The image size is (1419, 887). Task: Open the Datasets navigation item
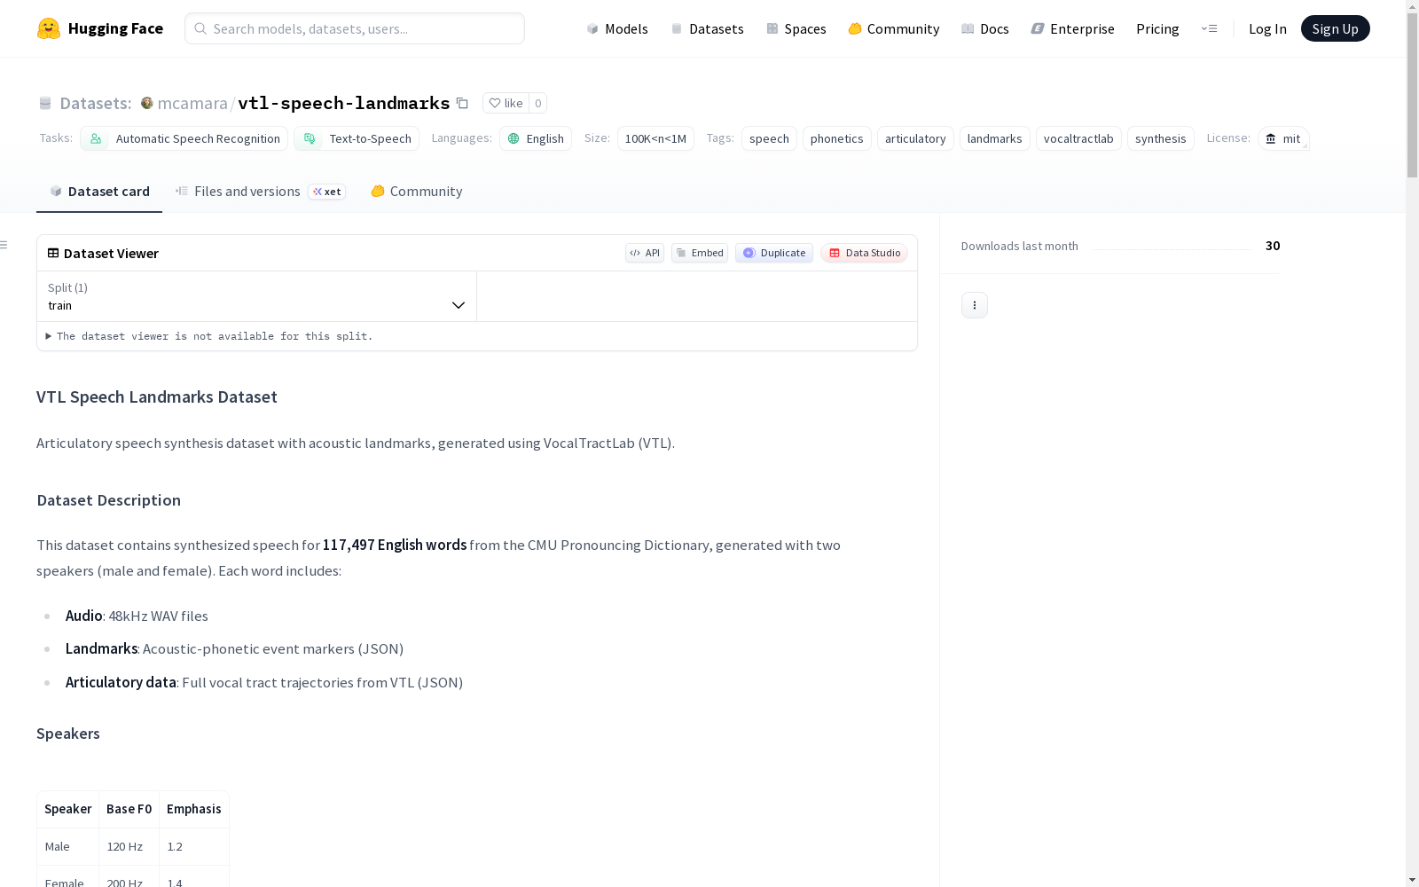707,28
